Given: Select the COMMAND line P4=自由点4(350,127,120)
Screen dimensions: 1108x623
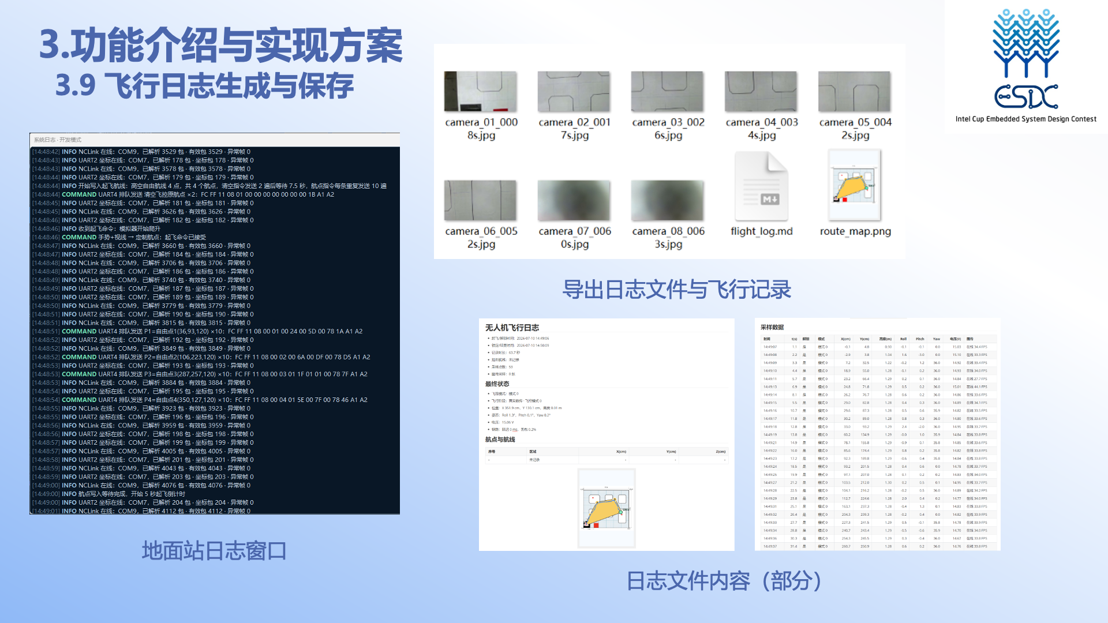Looking at the screenshot, I should 200,400.
